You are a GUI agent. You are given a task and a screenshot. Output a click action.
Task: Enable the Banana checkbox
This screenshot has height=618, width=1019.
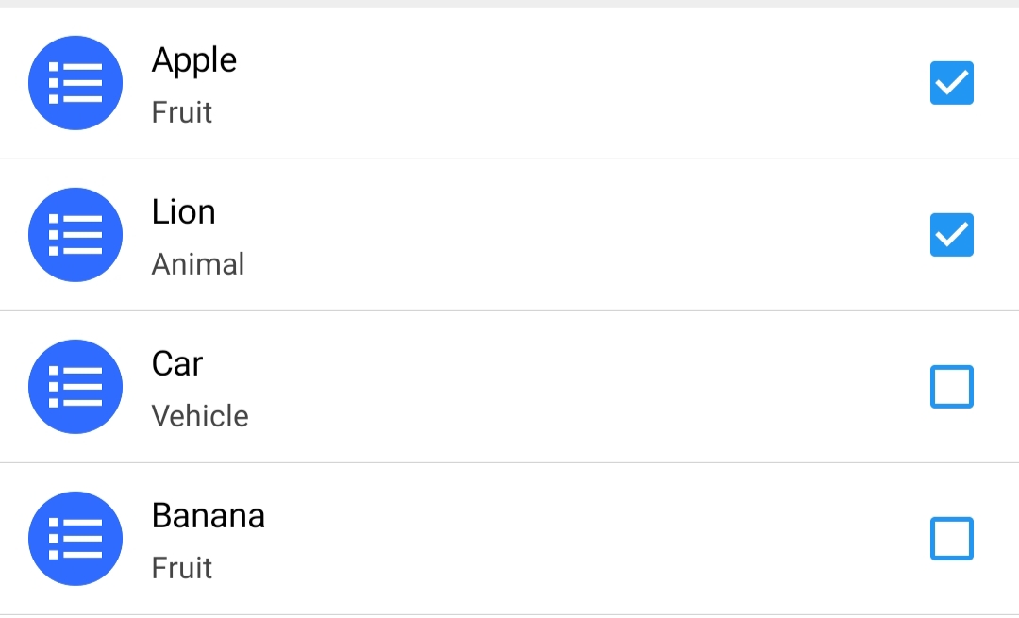952,539
